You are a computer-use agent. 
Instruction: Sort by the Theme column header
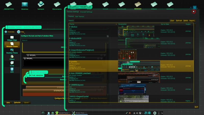click(x=93, y=24)
